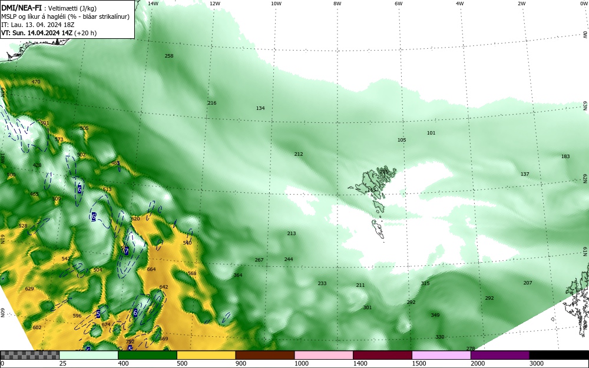
Task: Click the hail contour label 7
Action: (127, 251)
